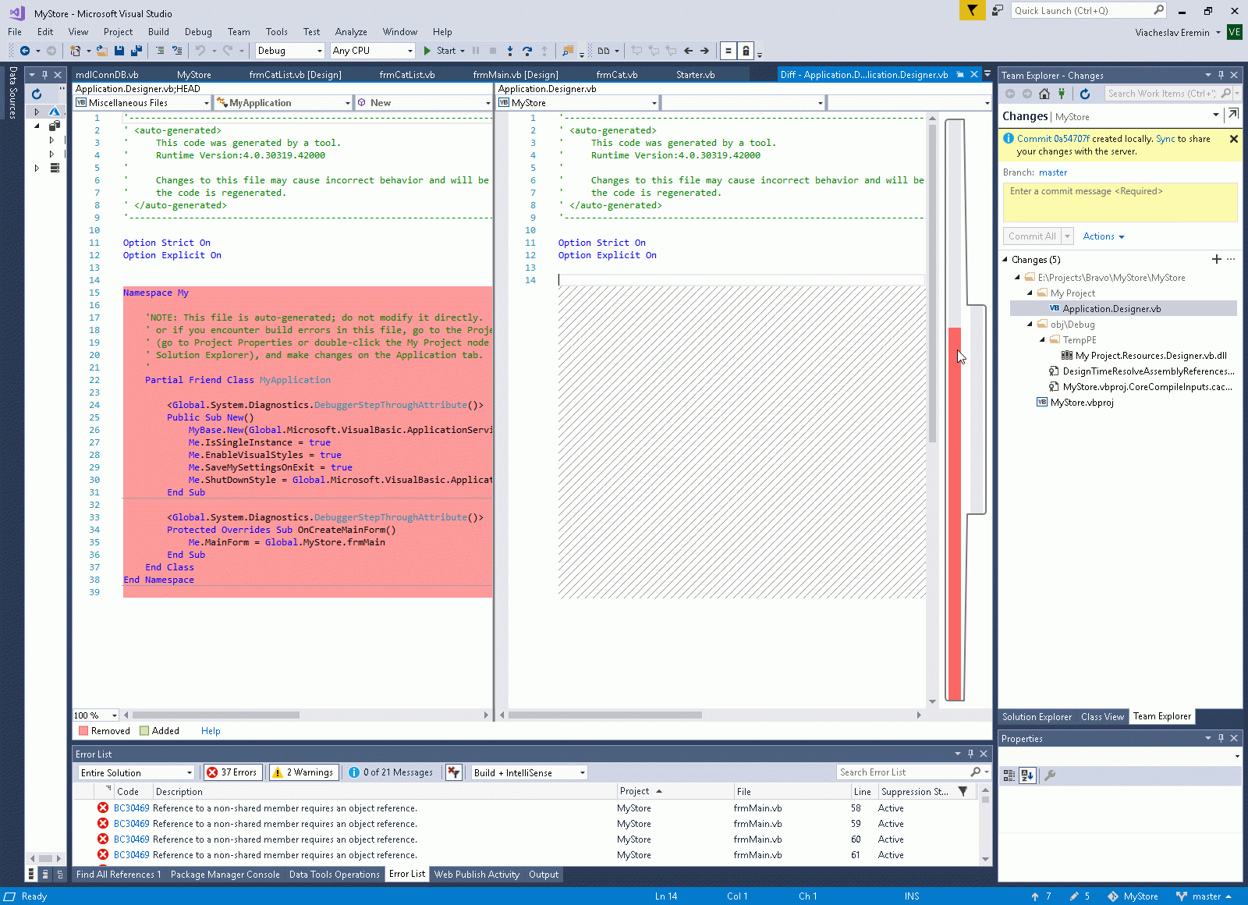This screenshot has height=905, width=1248.
Task: Click the red removed region in diff overview bar
Action: tap(954, 507)
